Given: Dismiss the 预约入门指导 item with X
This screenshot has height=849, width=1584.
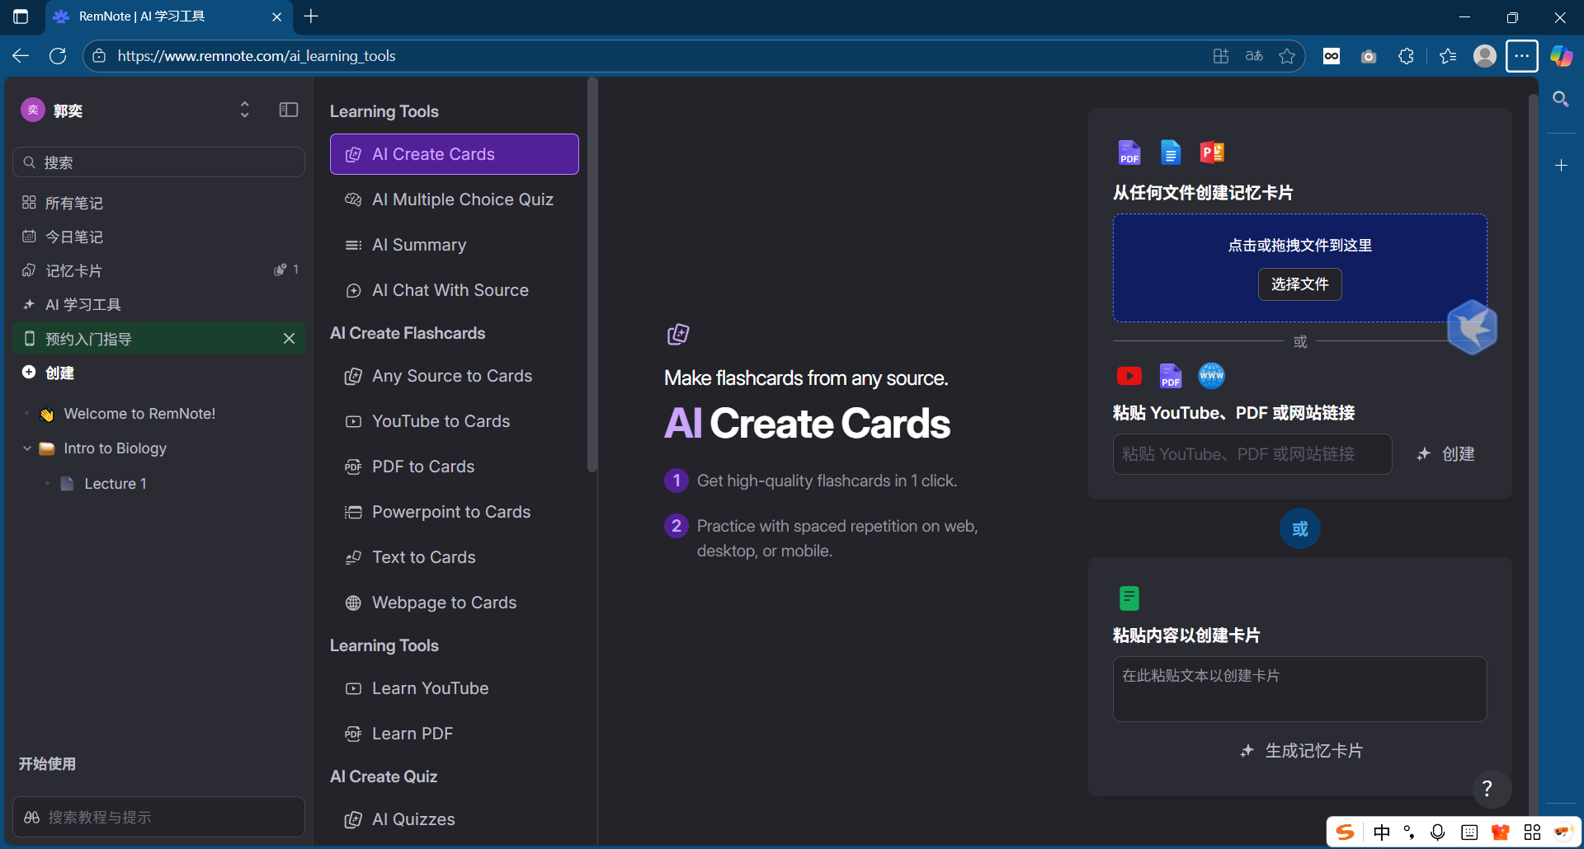Looking at the screenshot, I should (289, 339).
